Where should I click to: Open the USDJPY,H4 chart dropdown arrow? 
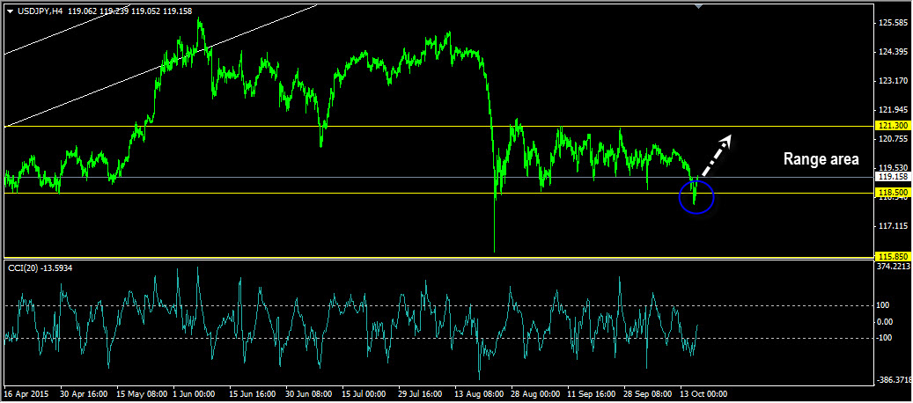(10, 11)
